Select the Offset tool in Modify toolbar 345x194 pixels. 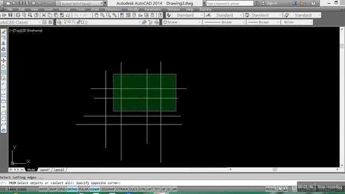click(x=4, y=49)
